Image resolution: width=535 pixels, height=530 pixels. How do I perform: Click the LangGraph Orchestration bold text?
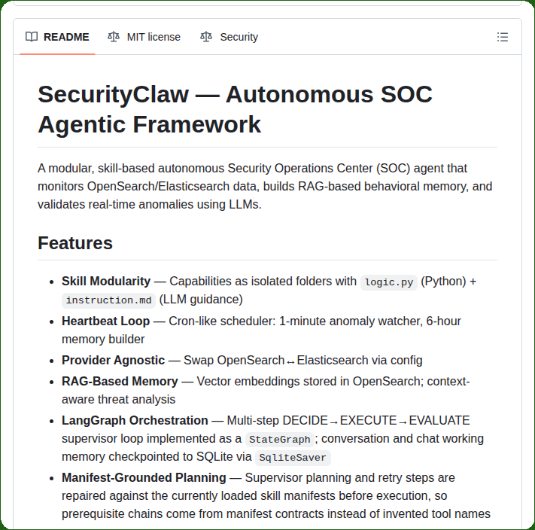point(135,420)
